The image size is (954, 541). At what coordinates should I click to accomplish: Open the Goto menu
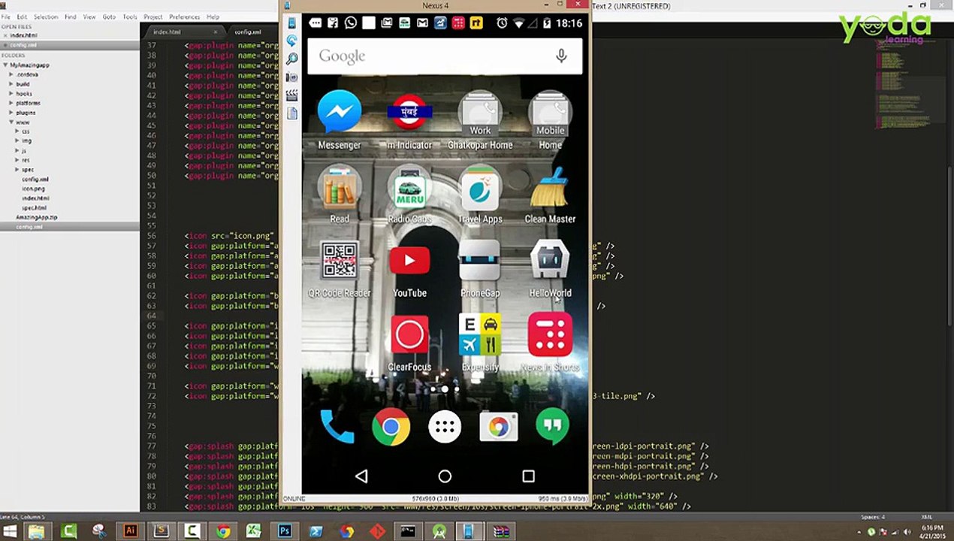point(109,17)
